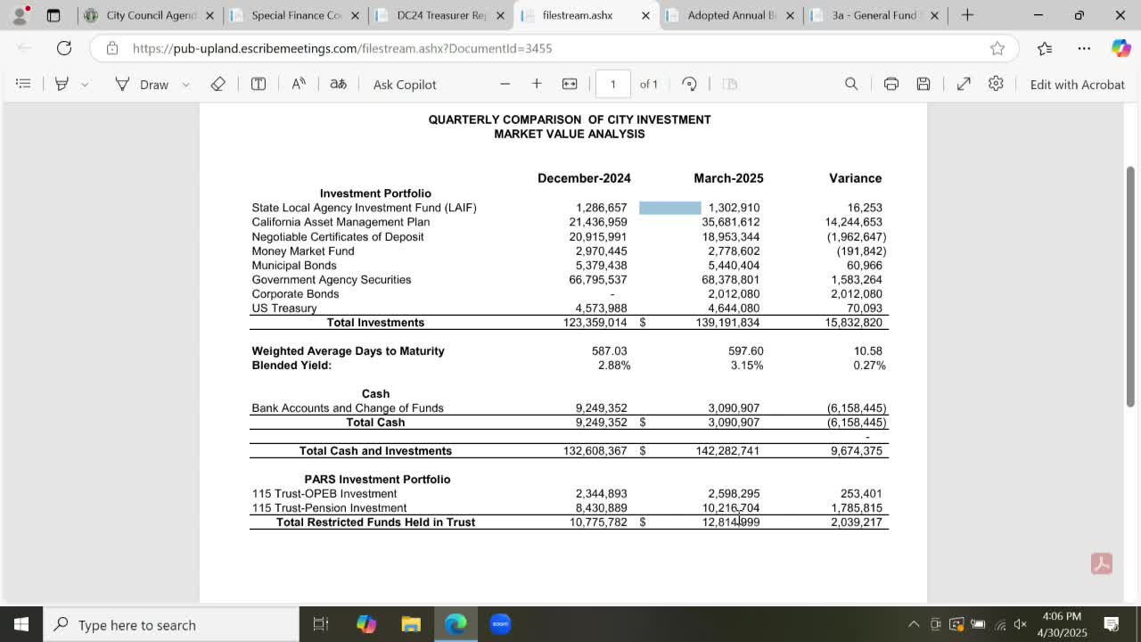This screenshot has width=1141, height=642.
Task: Add page to favorites with star icon
Action: (997, 48)
